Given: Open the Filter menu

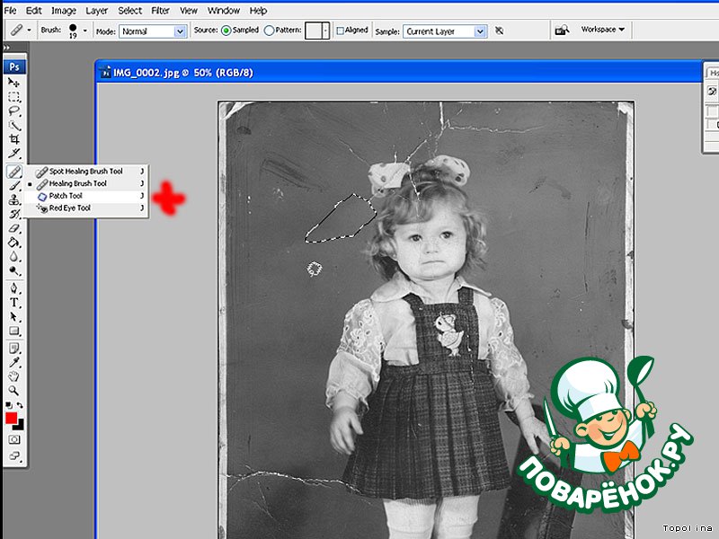Looking at the screenshot, I should [160, 11].
